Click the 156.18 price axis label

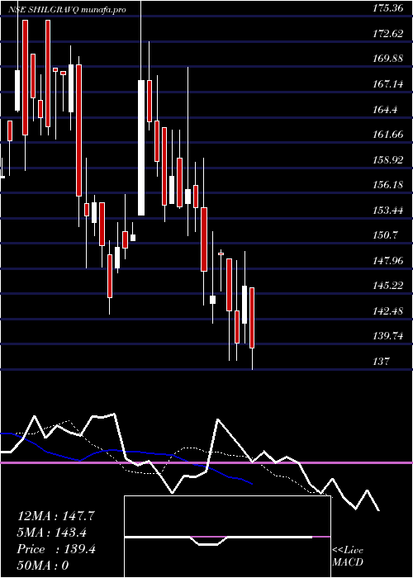(387, 185)
